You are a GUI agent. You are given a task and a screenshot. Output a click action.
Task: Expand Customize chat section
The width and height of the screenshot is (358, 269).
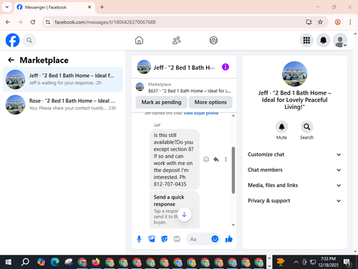294,154
